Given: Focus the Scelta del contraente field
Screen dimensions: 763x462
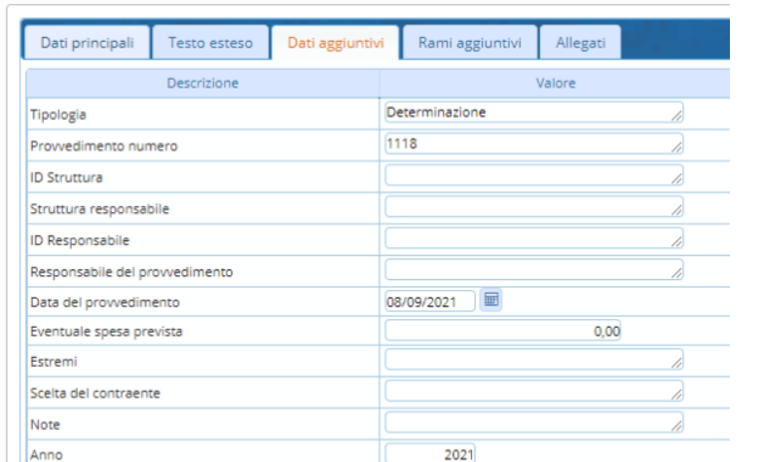Looking at the screenshot, I should tap(533, 392).
